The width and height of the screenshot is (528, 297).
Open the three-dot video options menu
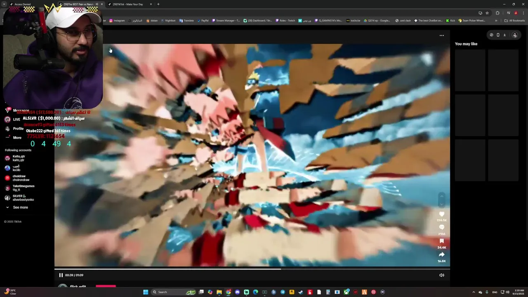coord(442,35)
